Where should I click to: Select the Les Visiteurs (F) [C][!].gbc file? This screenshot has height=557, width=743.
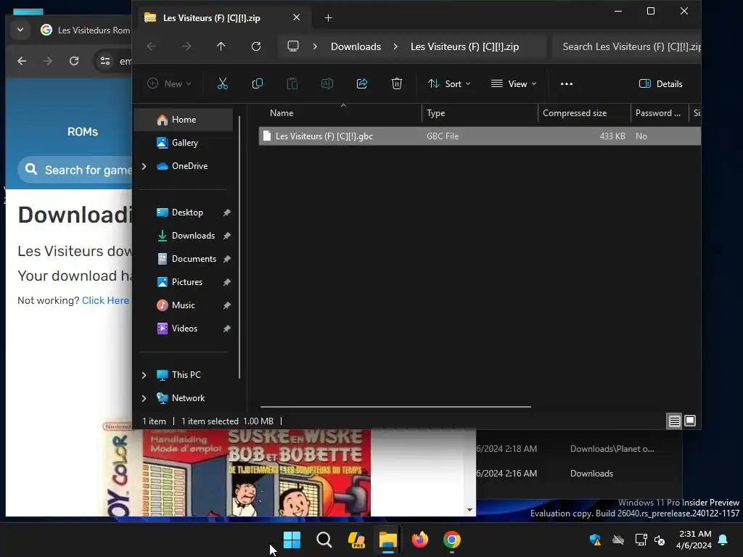[480, 136]
